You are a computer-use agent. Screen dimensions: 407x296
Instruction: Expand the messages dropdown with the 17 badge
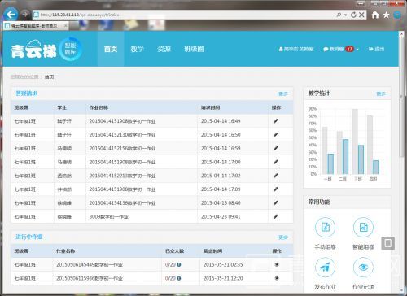click(357, 49)
